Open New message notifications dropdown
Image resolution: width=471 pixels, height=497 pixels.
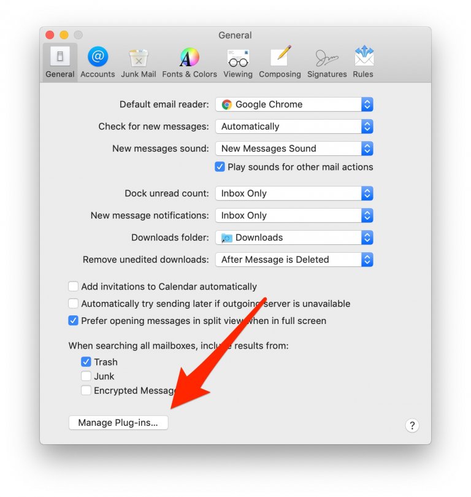[x=294, y=215]
